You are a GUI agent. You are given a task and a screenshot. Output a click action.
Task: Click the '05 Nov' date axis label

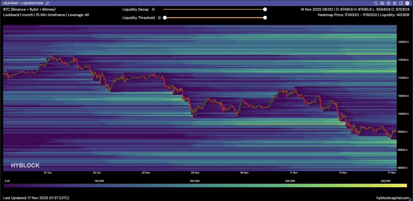[195, 173]
